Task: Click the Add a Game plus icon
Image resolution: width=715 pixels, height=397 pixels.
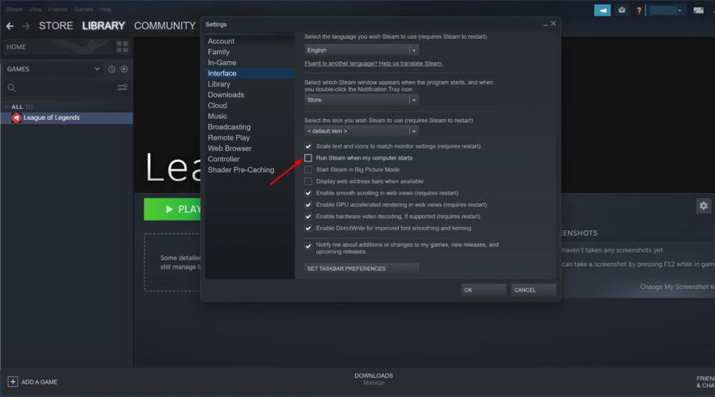Action: [x=13, y=382]
